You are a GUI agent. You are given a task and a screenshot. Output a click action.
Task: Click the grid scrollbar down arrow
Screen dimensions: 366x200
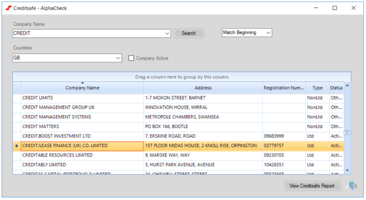347,170
